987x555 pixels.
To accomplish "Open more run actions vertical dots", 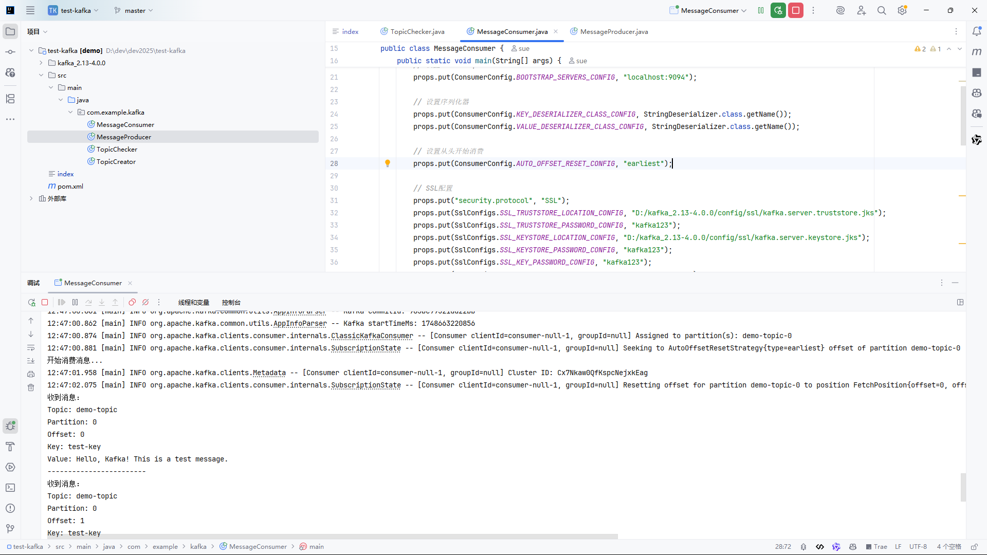I will (813, 10).
